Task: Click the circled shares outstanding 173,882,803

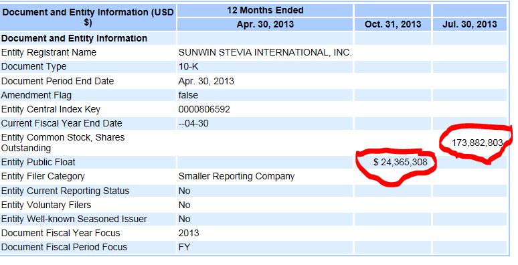Action: pyautogui.click(x=477, y=143)
